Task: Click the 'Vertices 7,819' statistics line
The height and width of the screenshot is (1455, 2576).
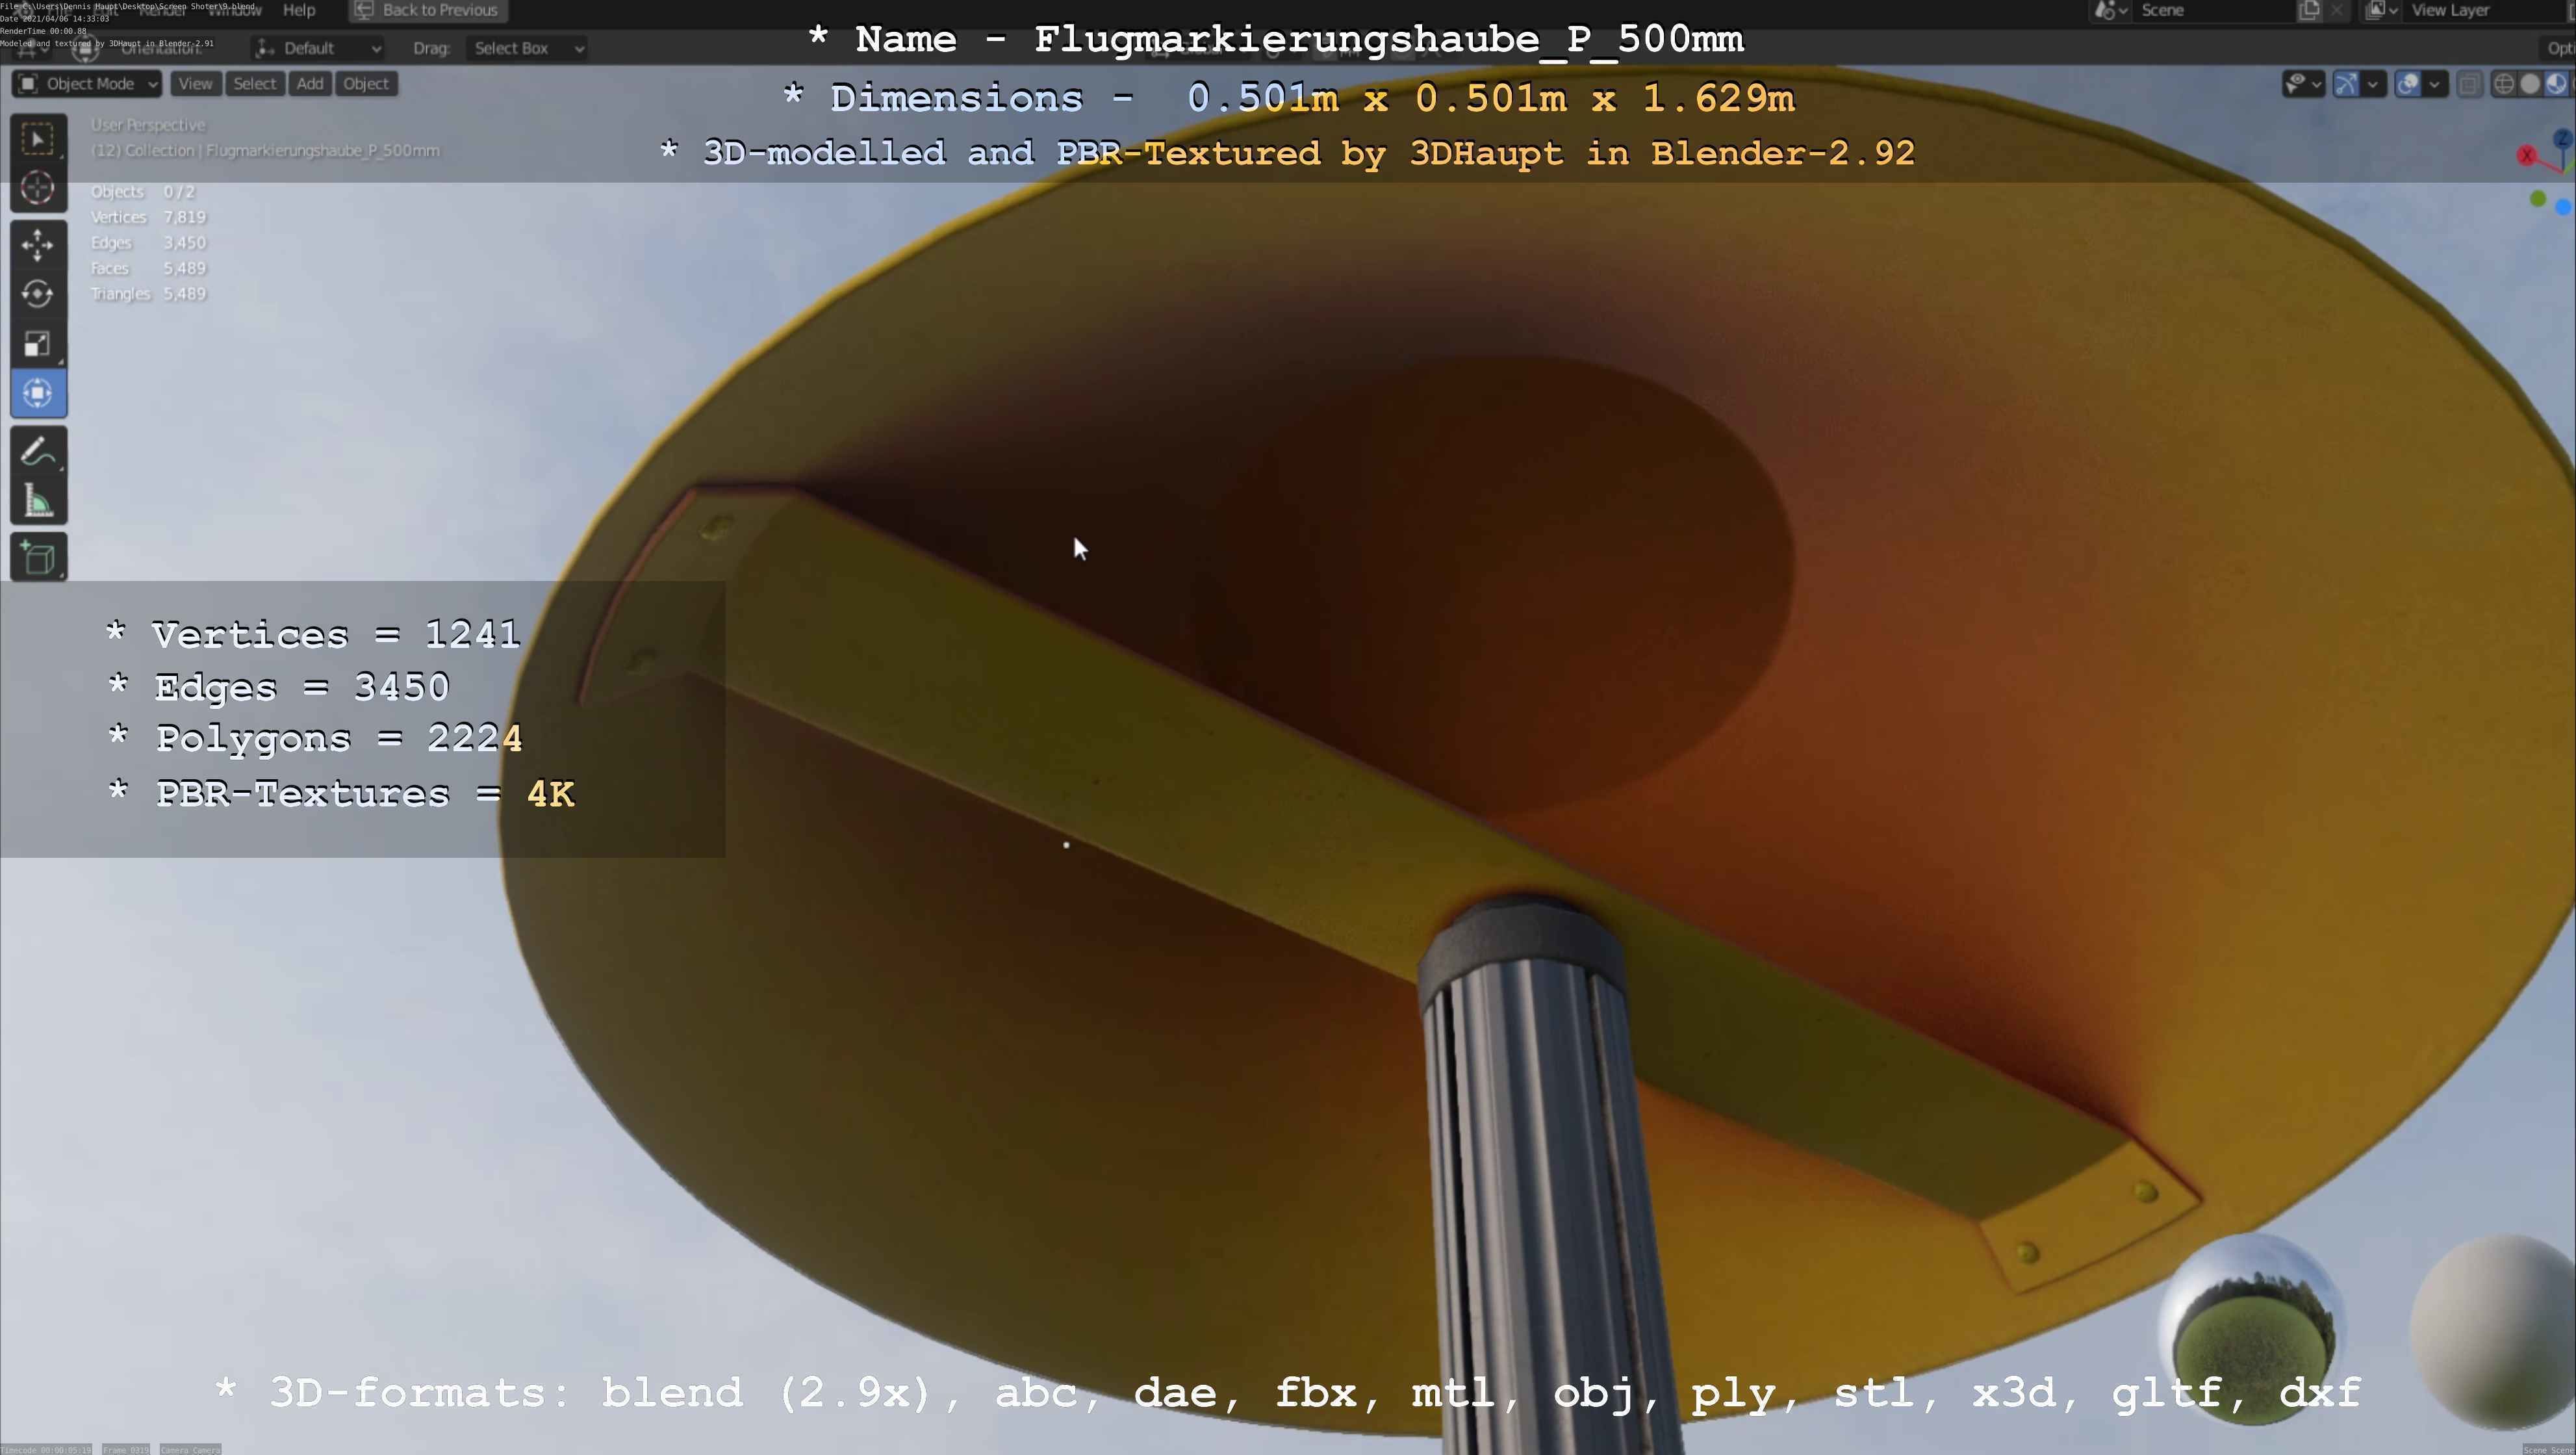Action: coord(148,217)
